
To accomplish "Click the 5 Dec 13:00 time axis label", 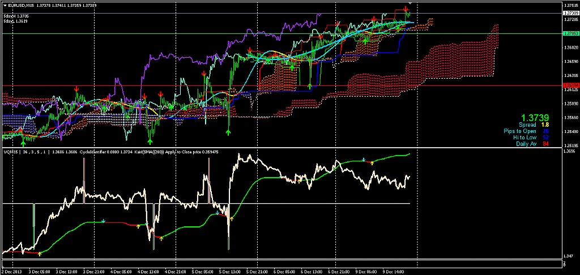I will [229, 272].
